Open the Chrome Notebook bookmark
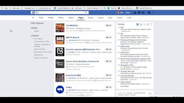This screenshot has height=103, width=184. click(91, 8)
